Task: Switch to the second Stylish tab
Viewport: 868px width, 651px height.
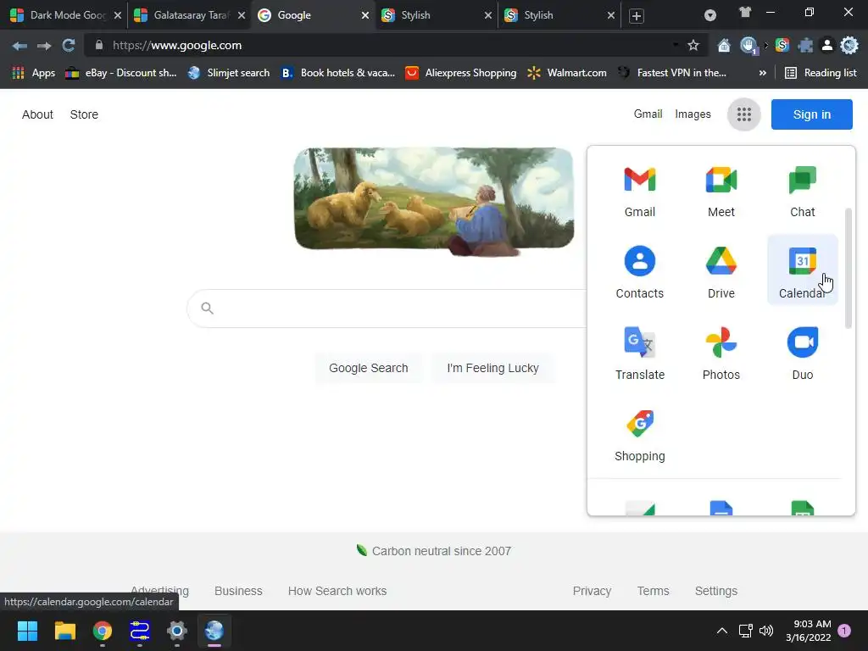Action: 559,15
